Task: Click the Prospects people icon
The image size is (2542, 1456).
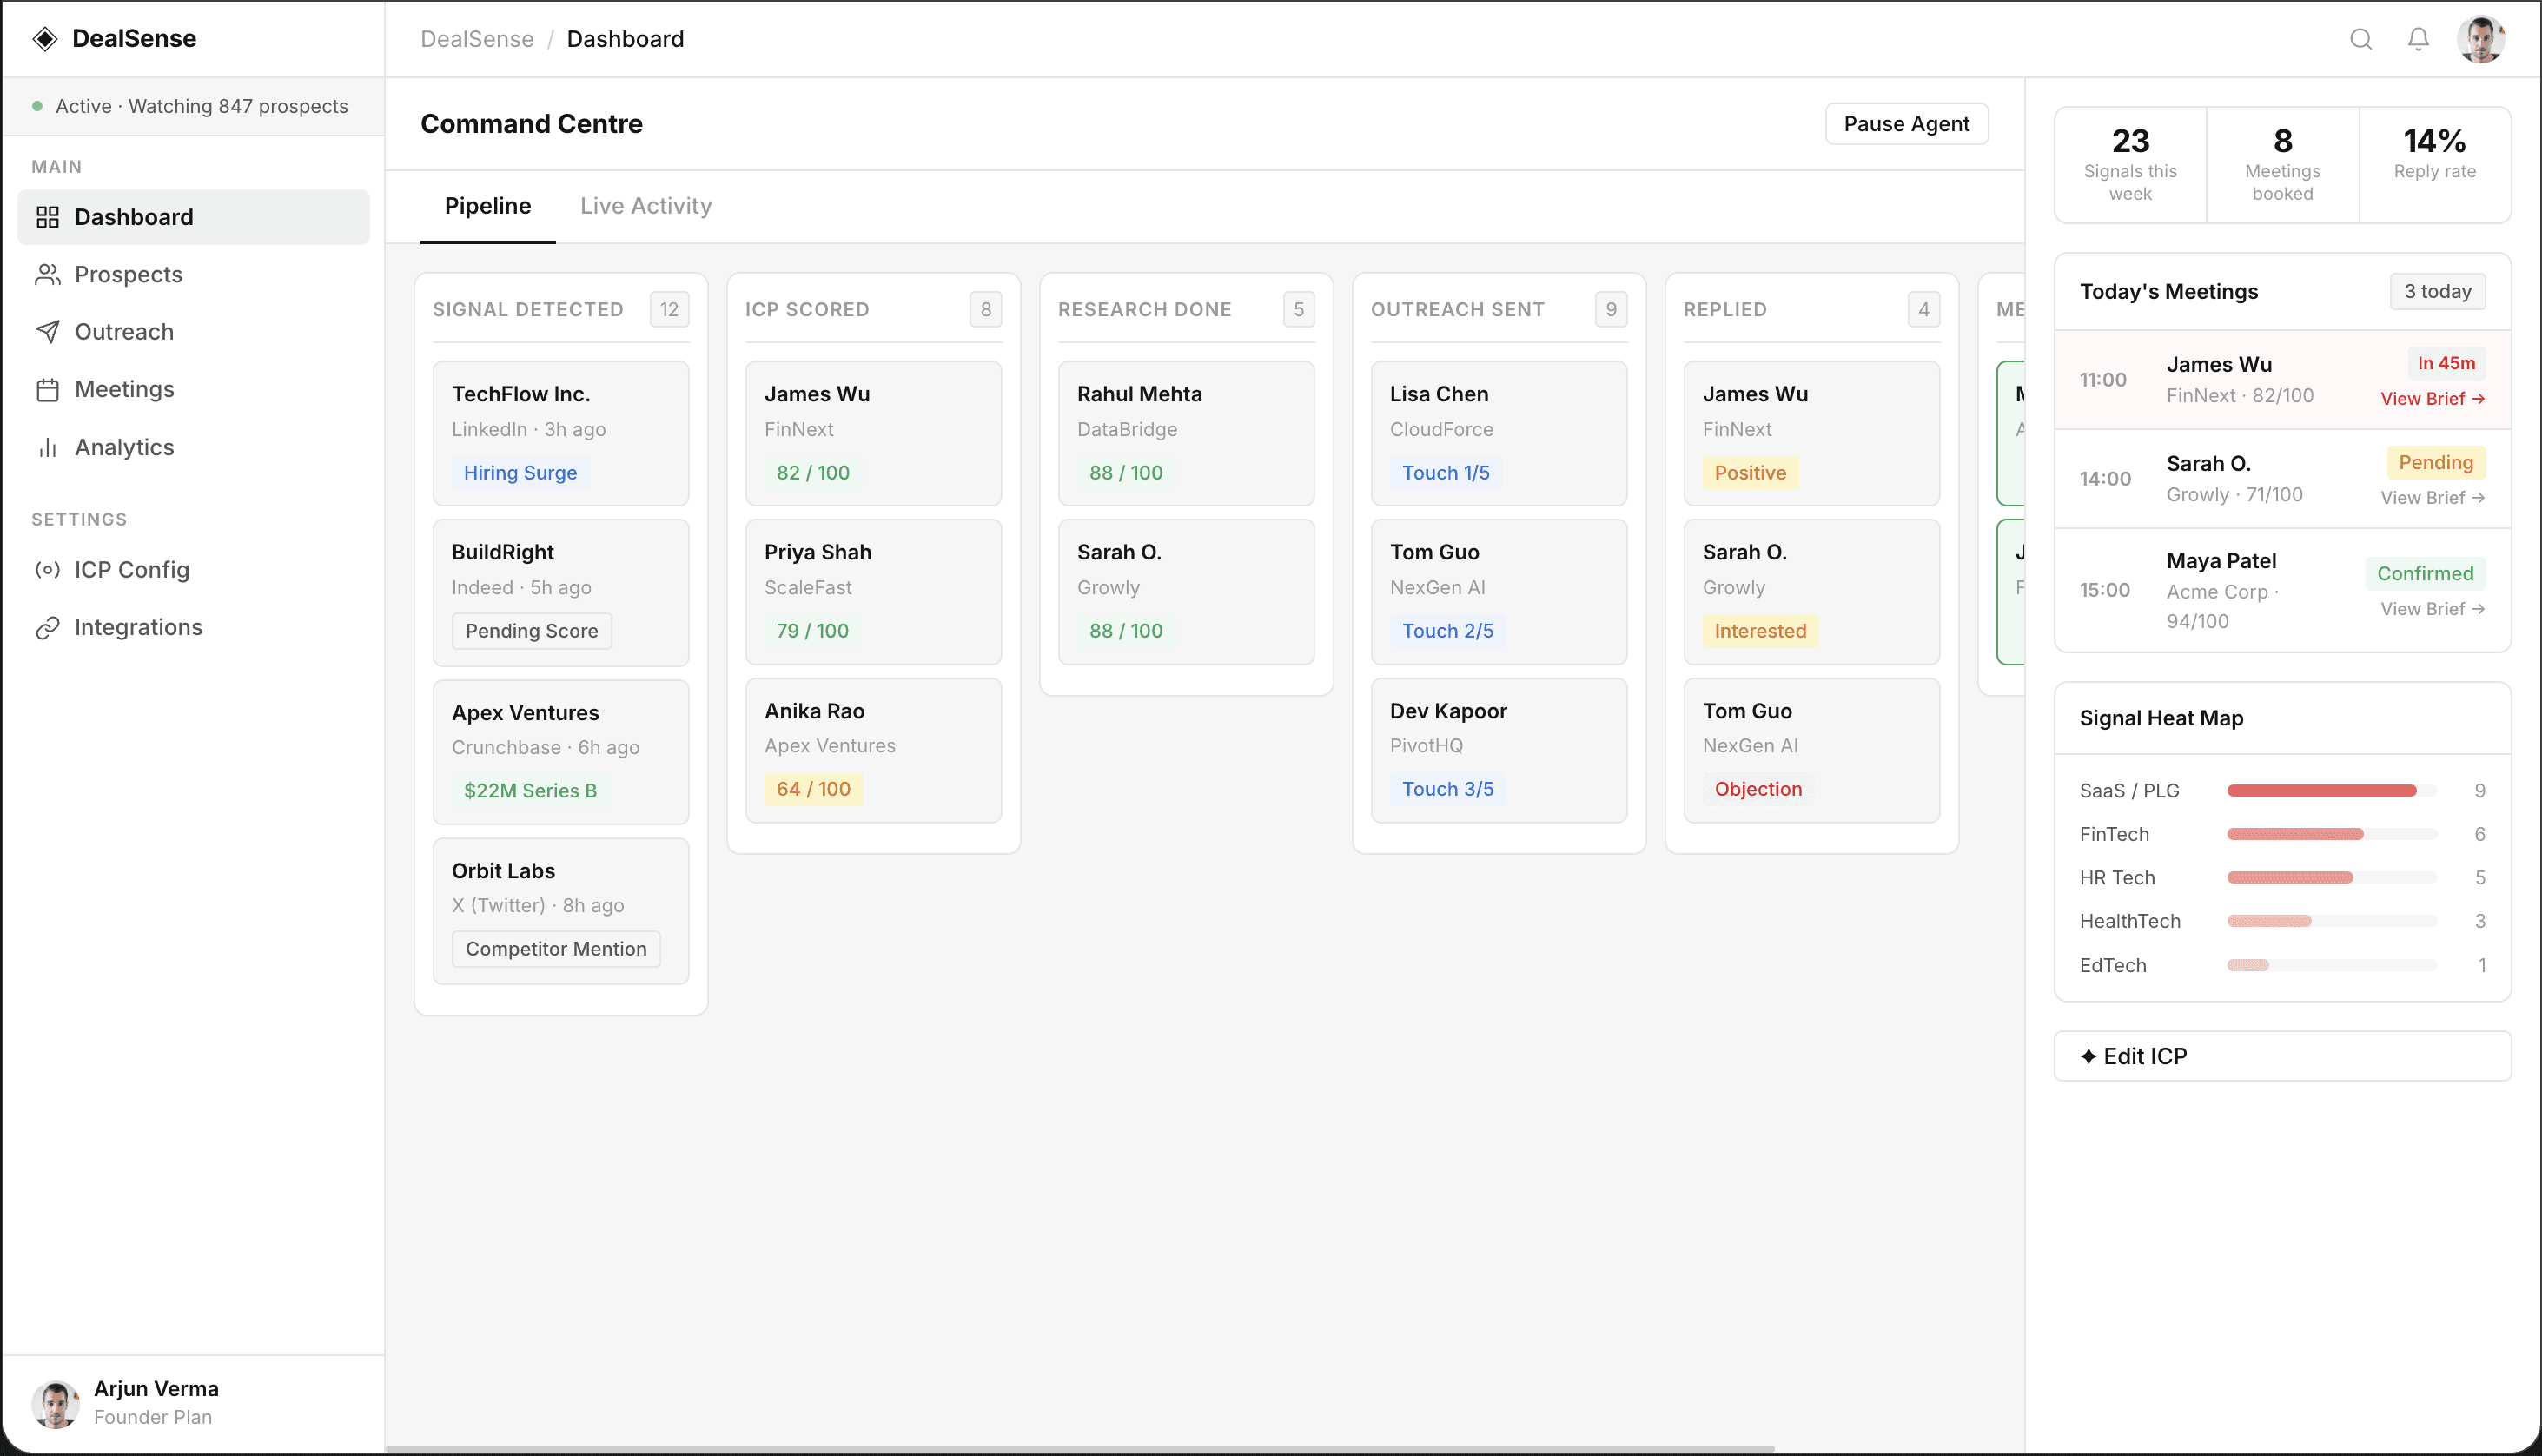Action: click(47, 274)
